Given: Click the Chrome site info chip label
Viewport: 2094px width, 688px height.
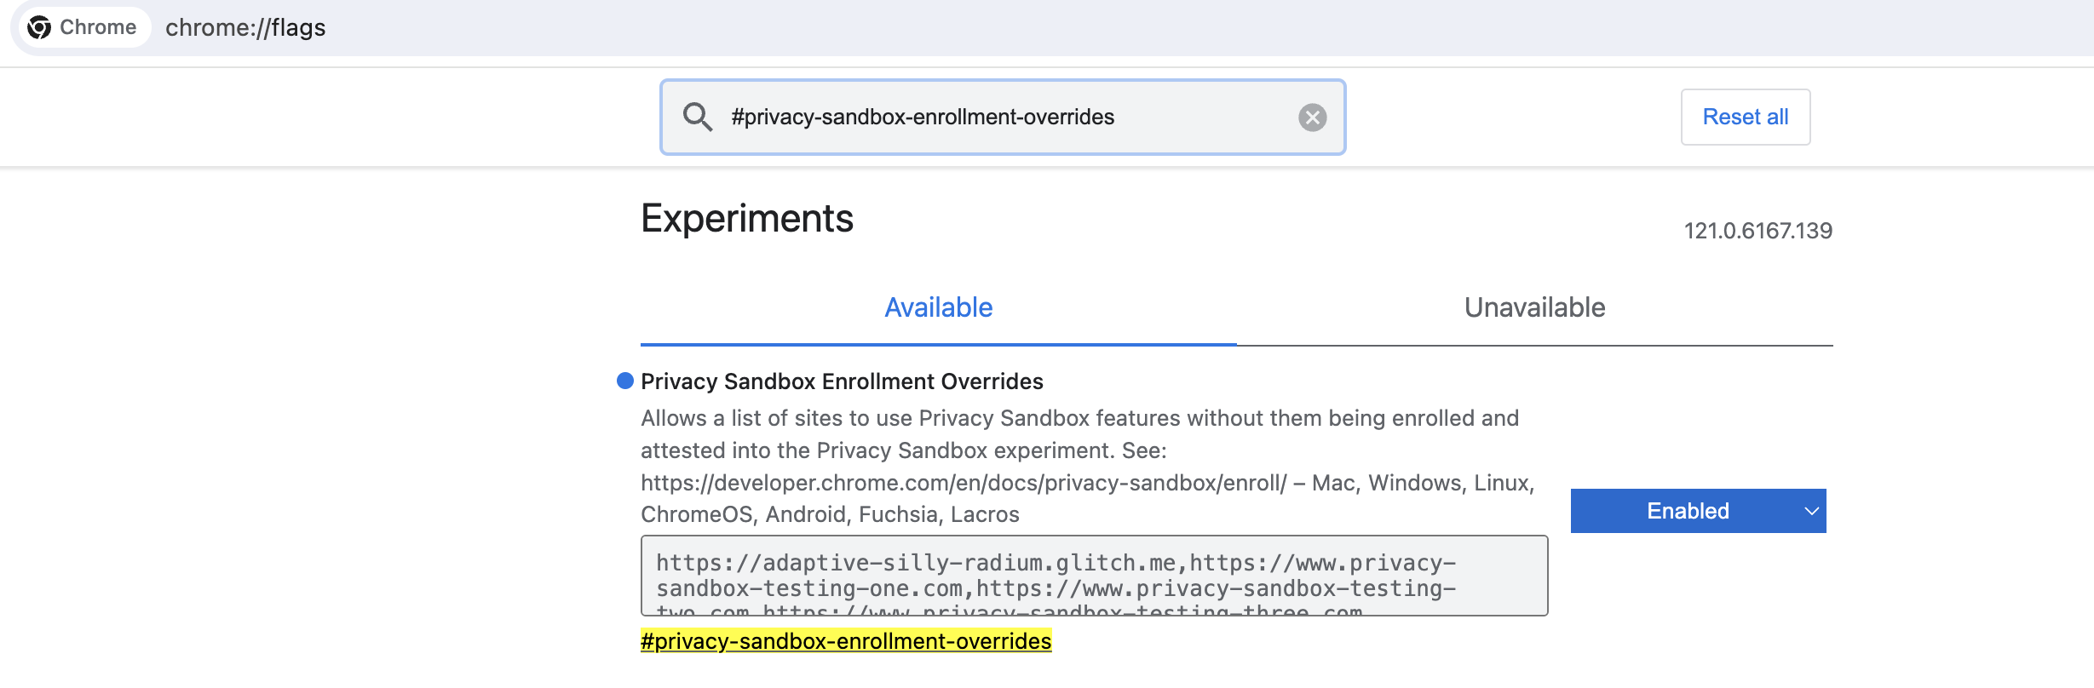Looking at the screenshot, I should coord(98,27).
